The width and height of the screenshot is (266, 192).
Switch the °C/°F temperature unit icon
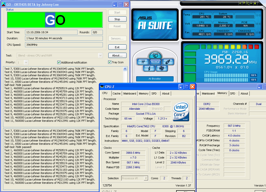[247, 3]
